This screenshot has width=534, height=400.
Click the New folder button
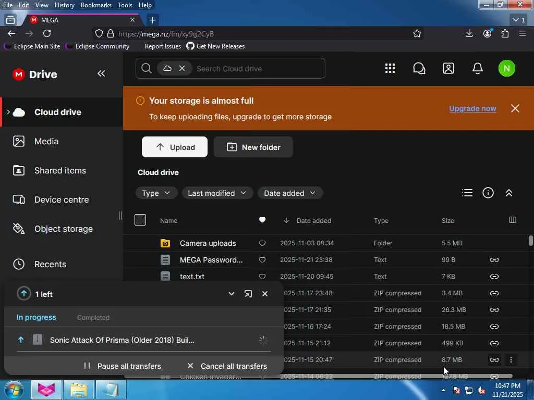(x=253, y=147)
